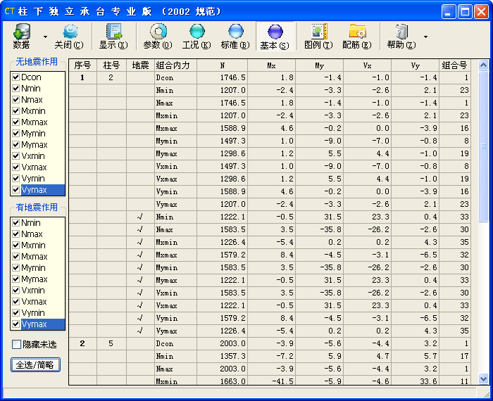Click Mx value 4.6 in non-seismic Mxmax row

coord(272,129)
